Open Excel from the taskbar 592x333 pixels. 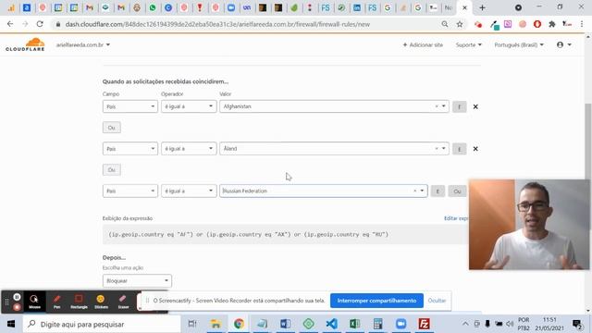[x=354, y=324]
